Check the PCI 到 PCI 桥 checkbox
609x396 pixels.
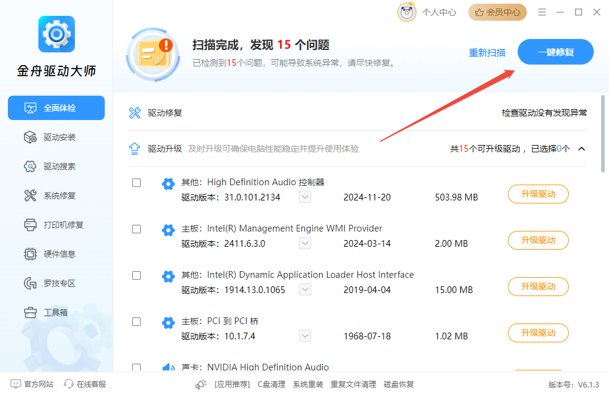tap(136, 322)
